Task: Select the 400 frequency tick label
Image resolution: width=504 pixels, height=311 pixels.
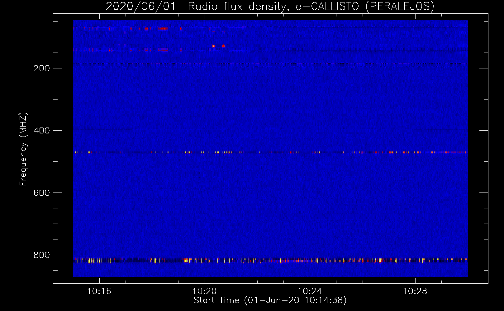Action: (x=42, y=131)
